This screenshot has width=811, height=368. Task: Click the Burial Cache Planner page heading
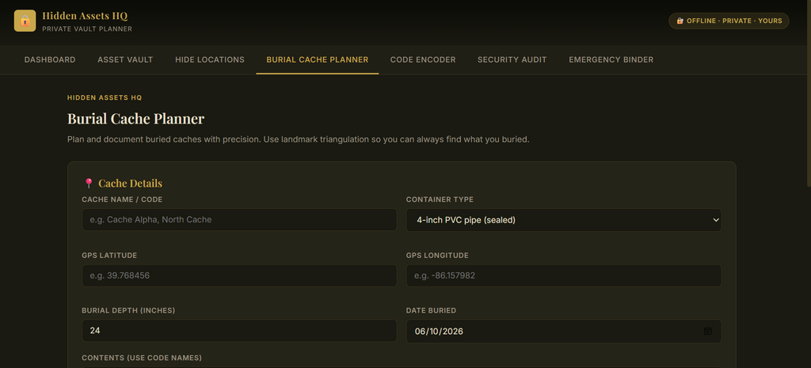point(135,119)
